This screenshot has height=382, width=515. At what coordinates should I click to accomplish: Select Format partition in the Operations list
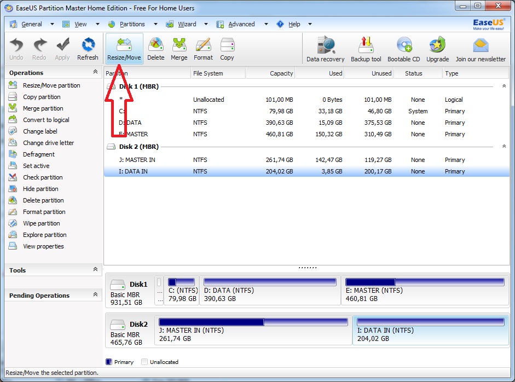click(x=37, y=212)
